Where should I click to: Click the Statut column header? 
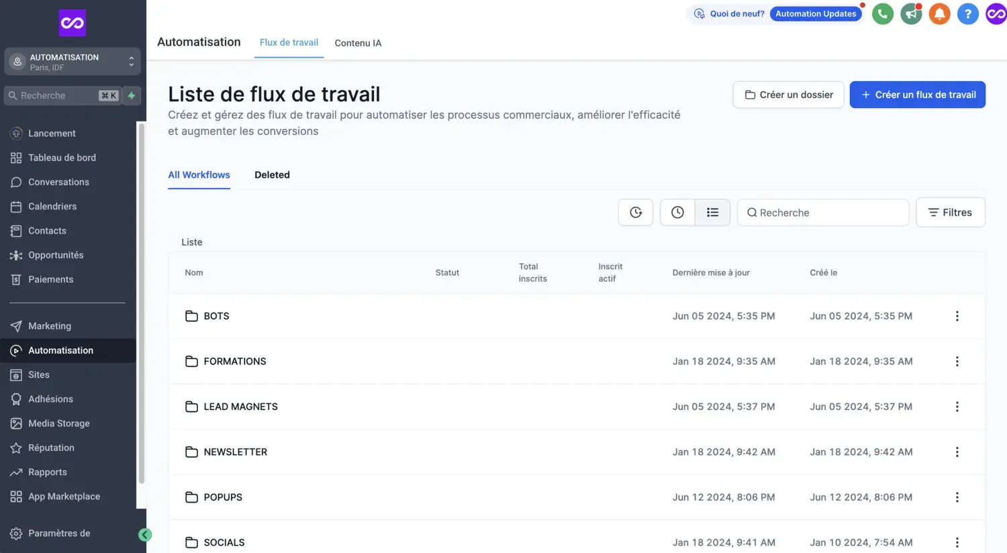[447, 272]
